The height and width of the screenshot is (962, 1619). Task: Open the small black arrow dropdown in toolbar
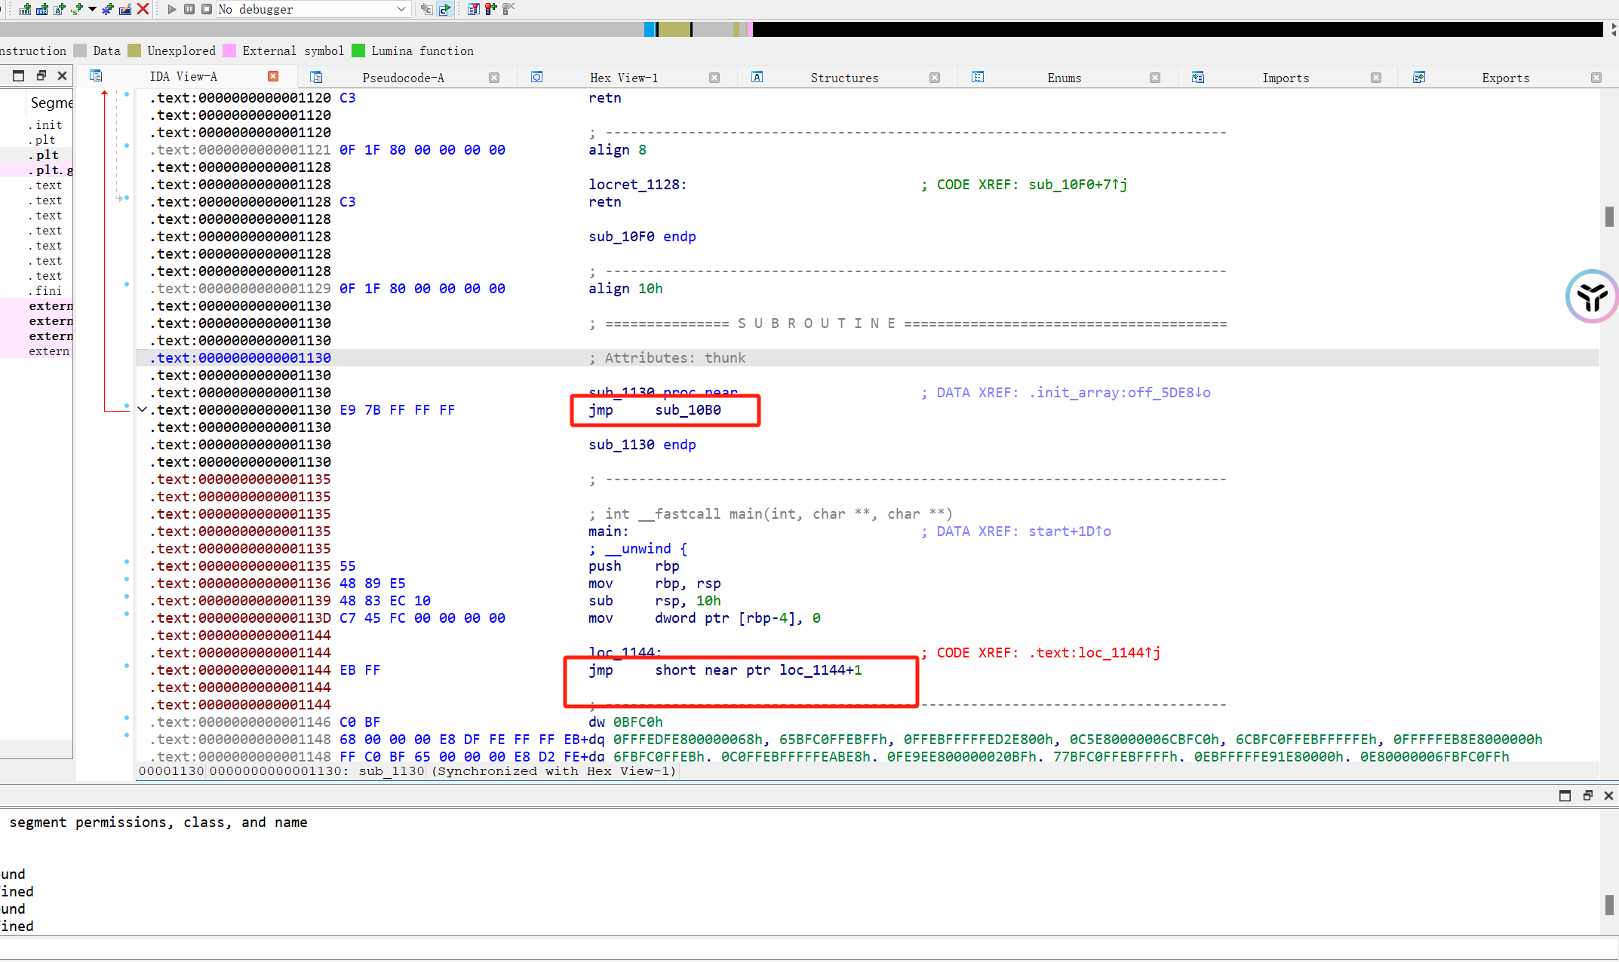[x=92, y=9]
